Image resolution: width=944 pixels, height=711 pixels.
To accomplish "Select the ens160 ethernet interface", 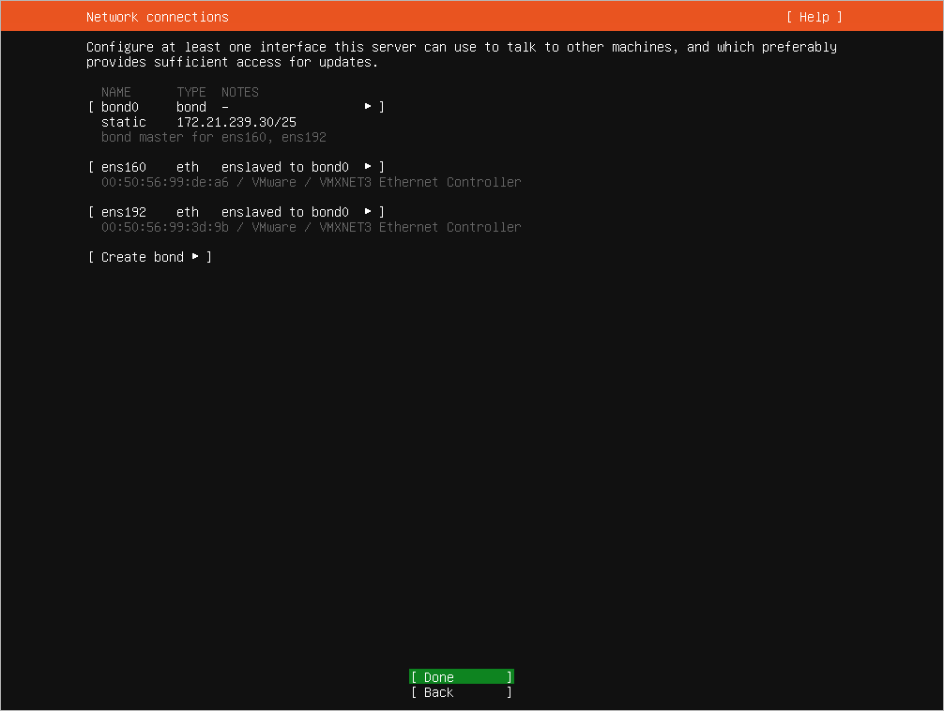I will 124,166.
